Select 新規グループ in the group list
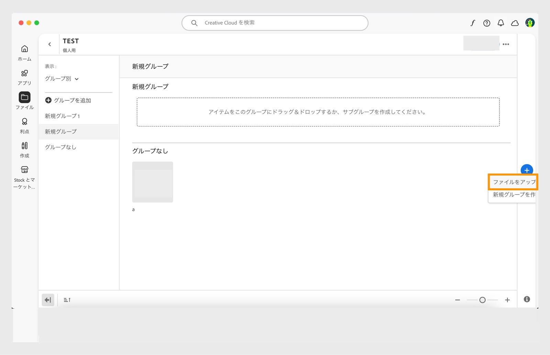Viewport: 550px width, 355px height. point(78,132)
